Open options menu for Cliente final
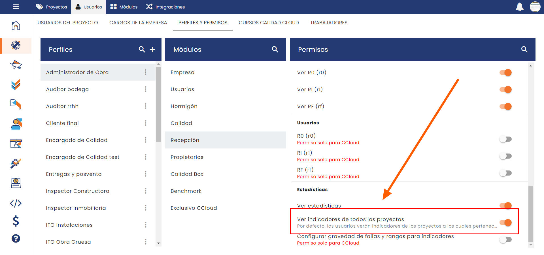The width and height of the screenshot is (544, 255). click(x=146, y=123)
